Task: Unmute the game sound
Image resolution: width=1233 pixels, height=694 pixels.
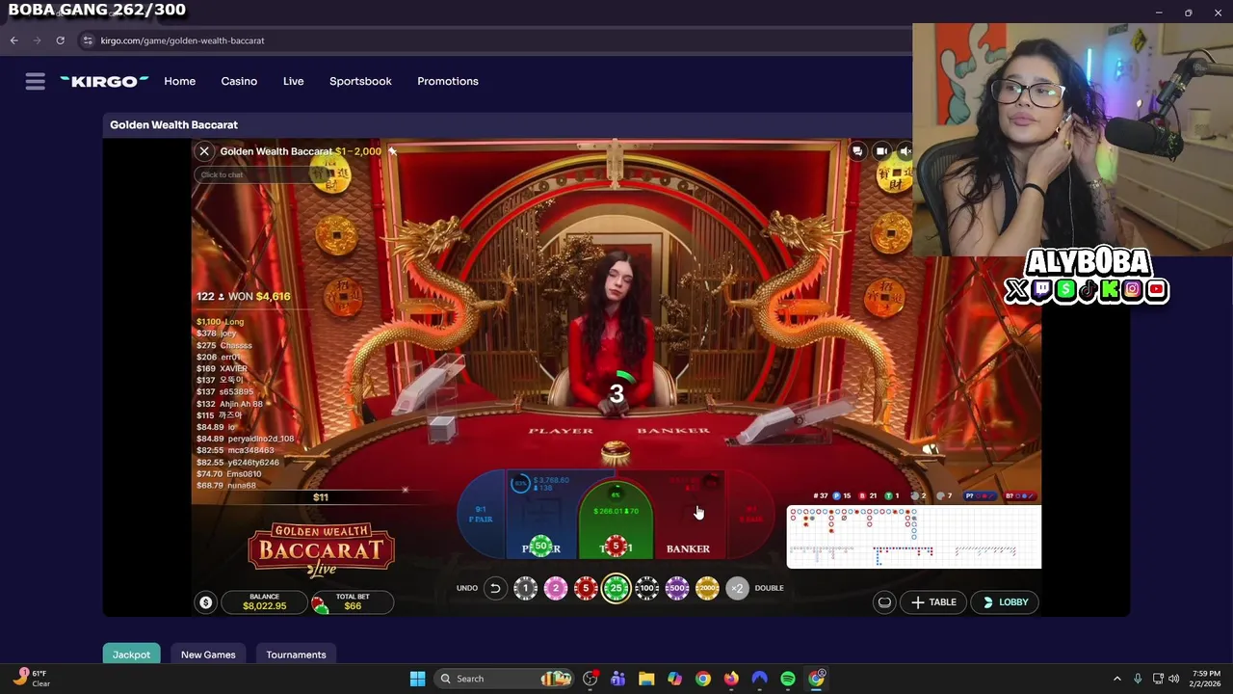Action: click(905, 151)
